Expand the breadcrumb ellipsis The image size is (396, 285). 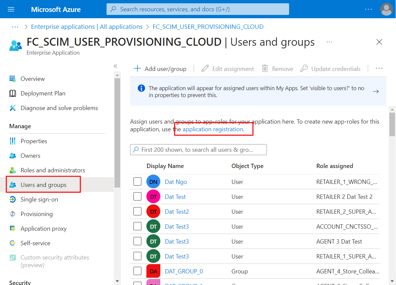click(x=15, y=27)
